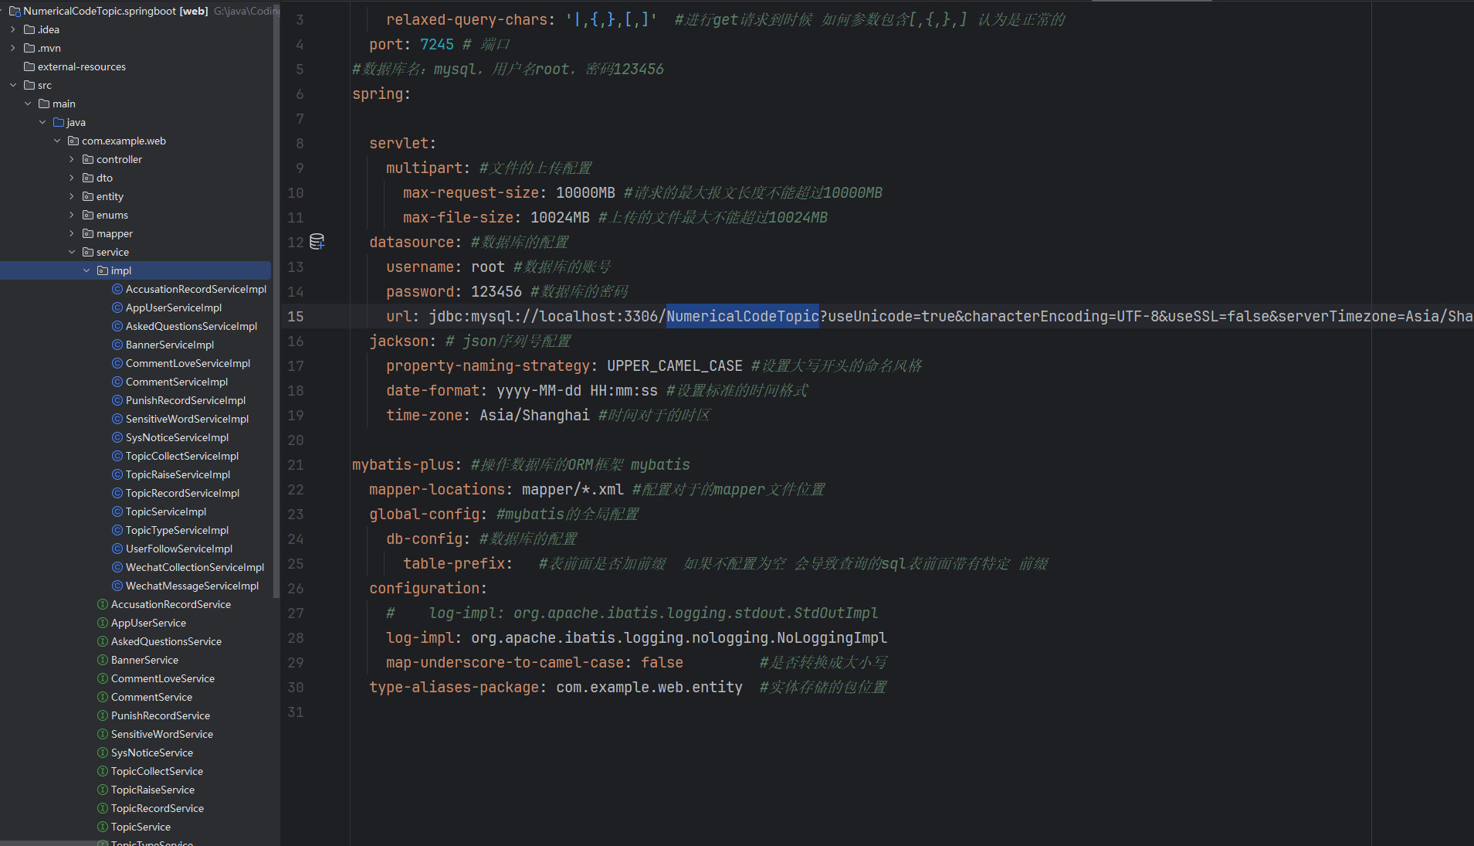The height and width of the screenshot is (846, 1474).
Task: Click the class icon beside TopicServiceImpl
Action: pyautogui.click(x=117, y=511)
